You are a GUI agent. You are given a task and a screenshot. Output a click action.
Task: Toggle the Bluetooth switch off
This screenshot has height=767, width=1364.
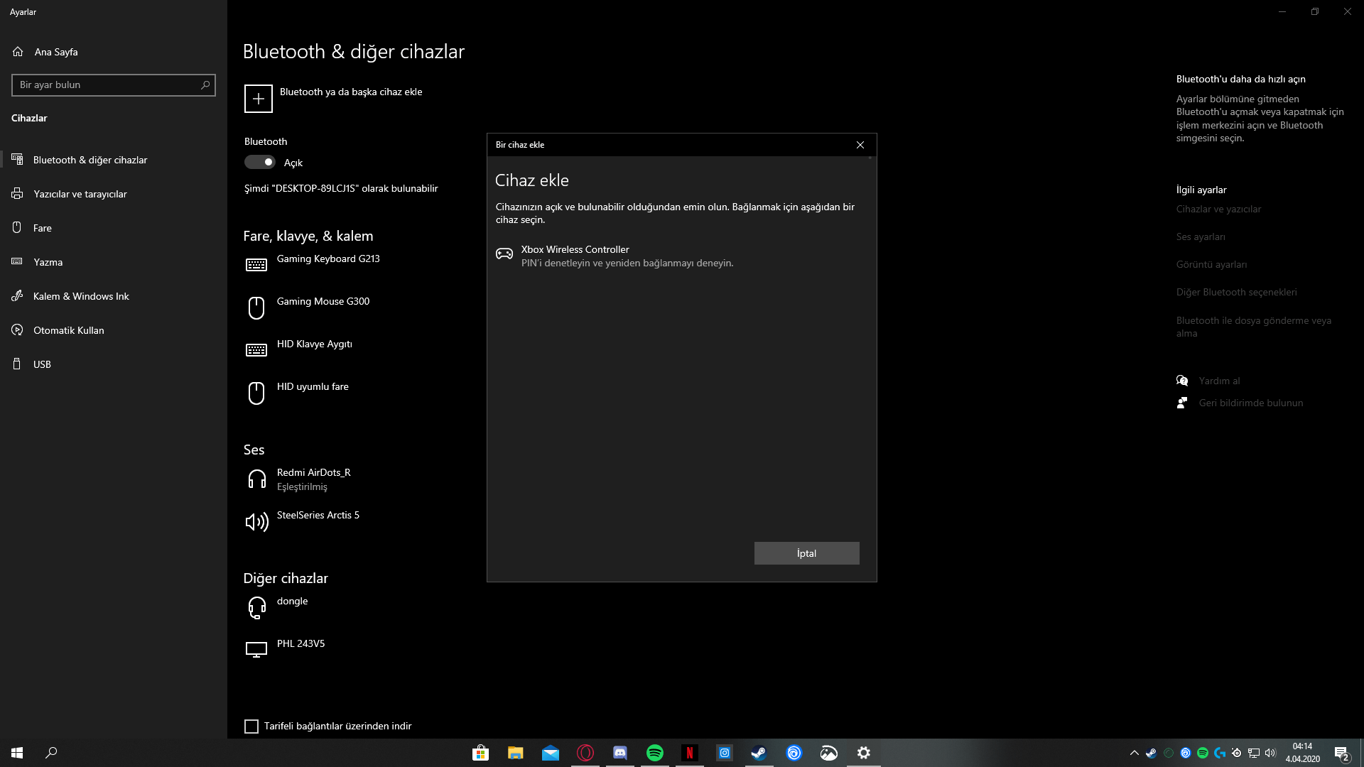[260, 162]
